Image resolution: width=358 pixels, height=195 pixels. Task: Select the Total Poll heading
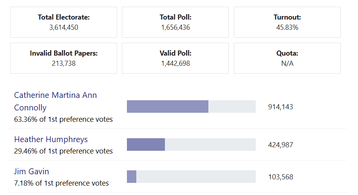point(175,17)
